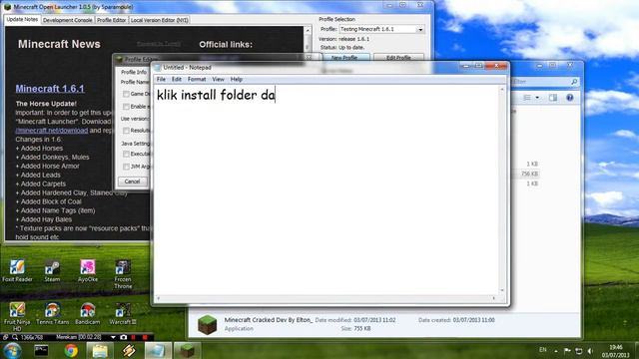Open the command prompt taskbar icon
The height and width of the screenshot is (359, 639).
41,350
